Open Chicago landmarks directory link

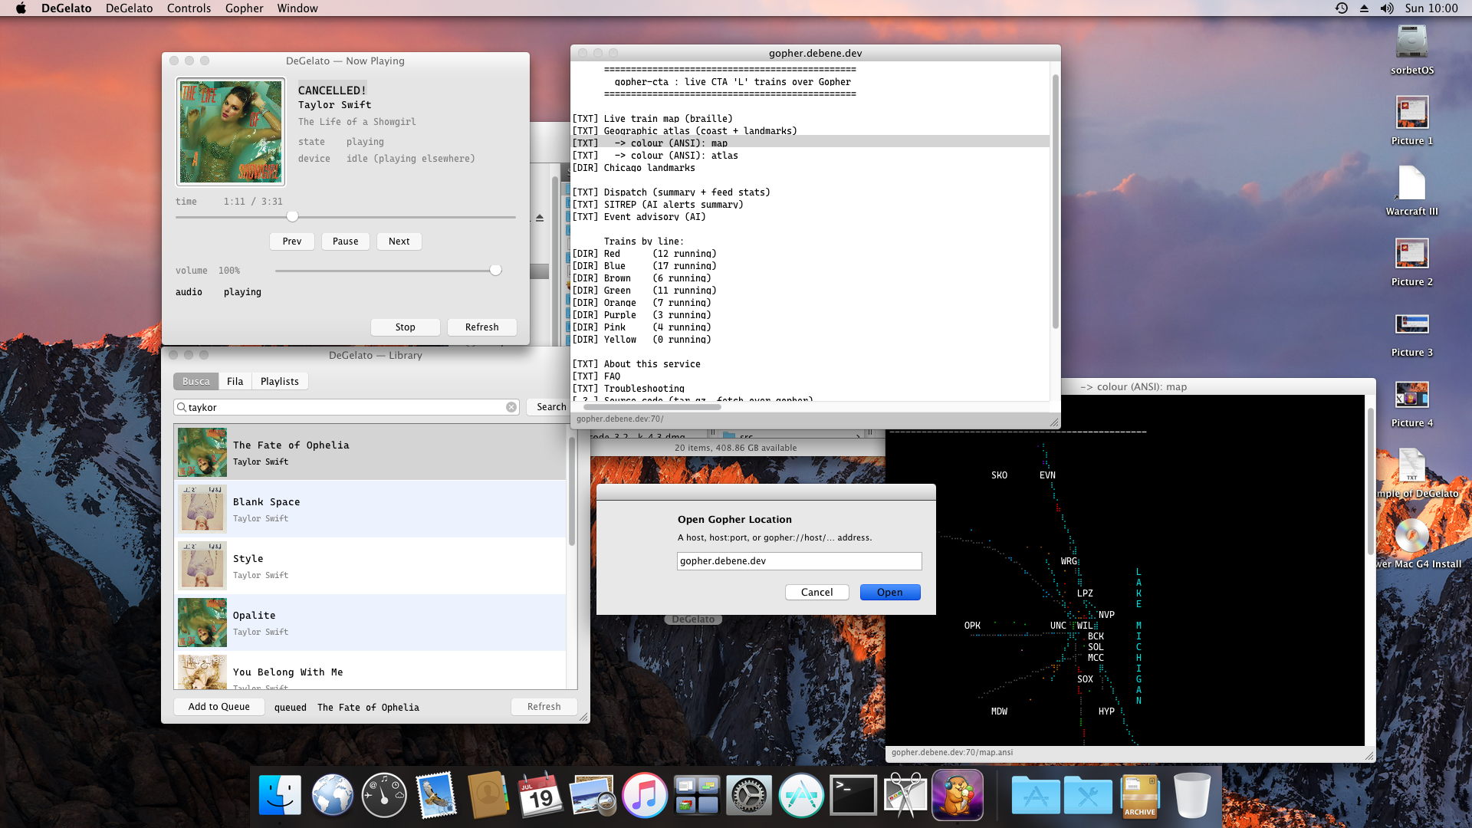[649, 168]
